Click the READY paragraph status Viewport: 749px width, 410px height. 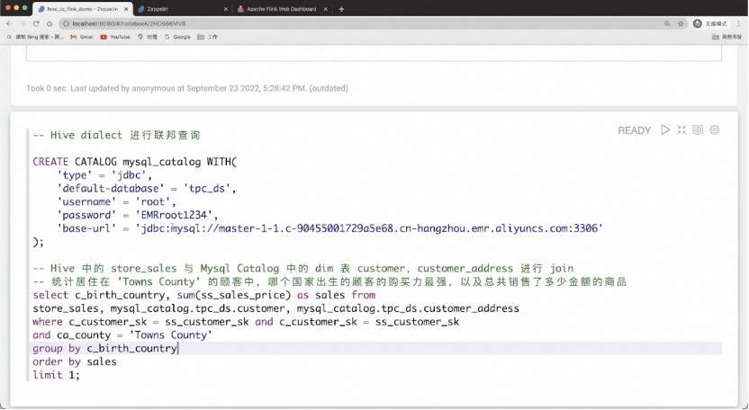634,130
